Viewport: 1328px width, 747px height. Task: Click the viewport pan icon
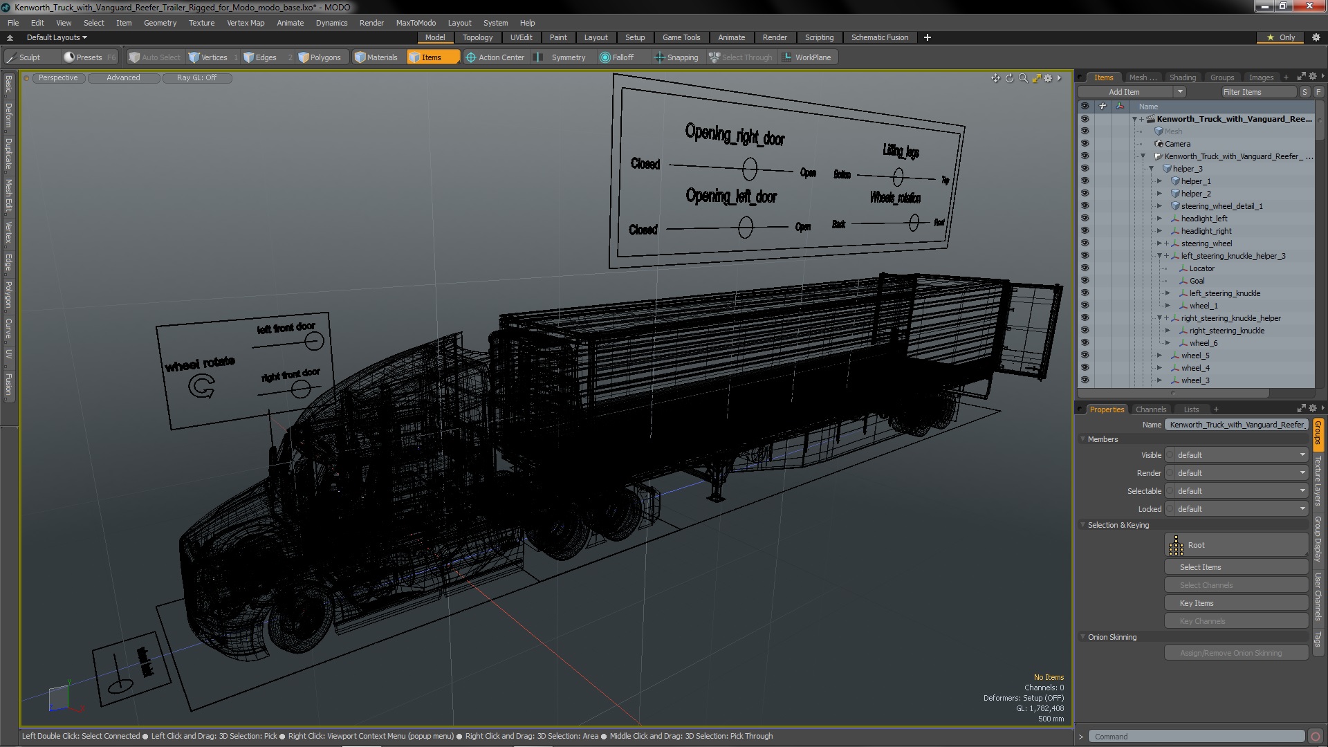[995, 78]
